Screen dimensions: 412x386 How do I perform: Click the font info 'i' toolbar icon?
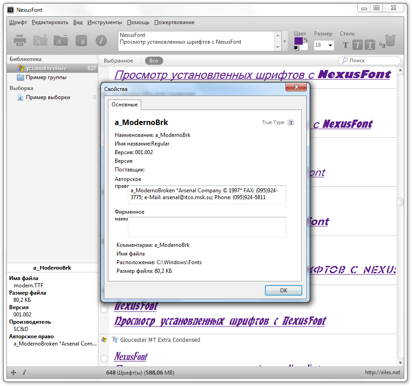click(x=101, y=40)
